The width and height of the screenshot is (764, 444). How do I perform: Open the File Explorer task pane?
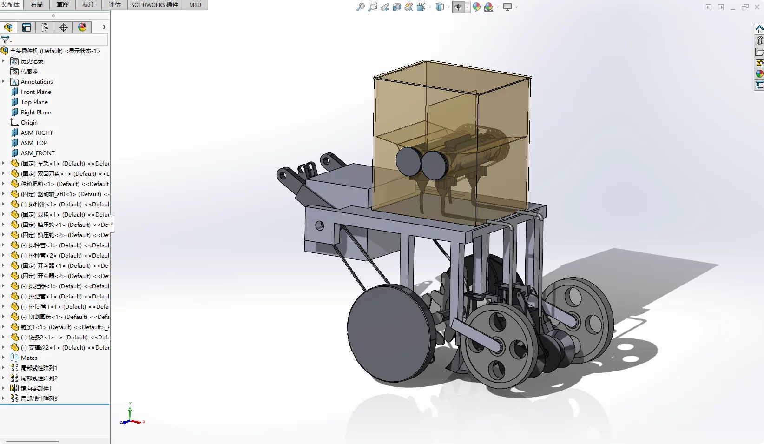tap(759, 52)
